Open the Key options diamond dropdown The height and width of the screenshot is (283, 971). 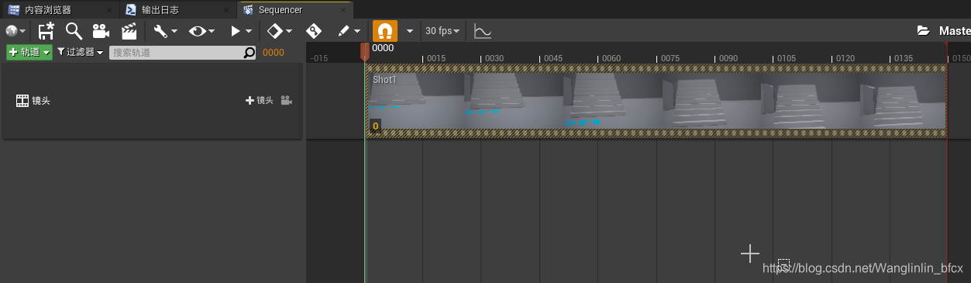(279, 31)
